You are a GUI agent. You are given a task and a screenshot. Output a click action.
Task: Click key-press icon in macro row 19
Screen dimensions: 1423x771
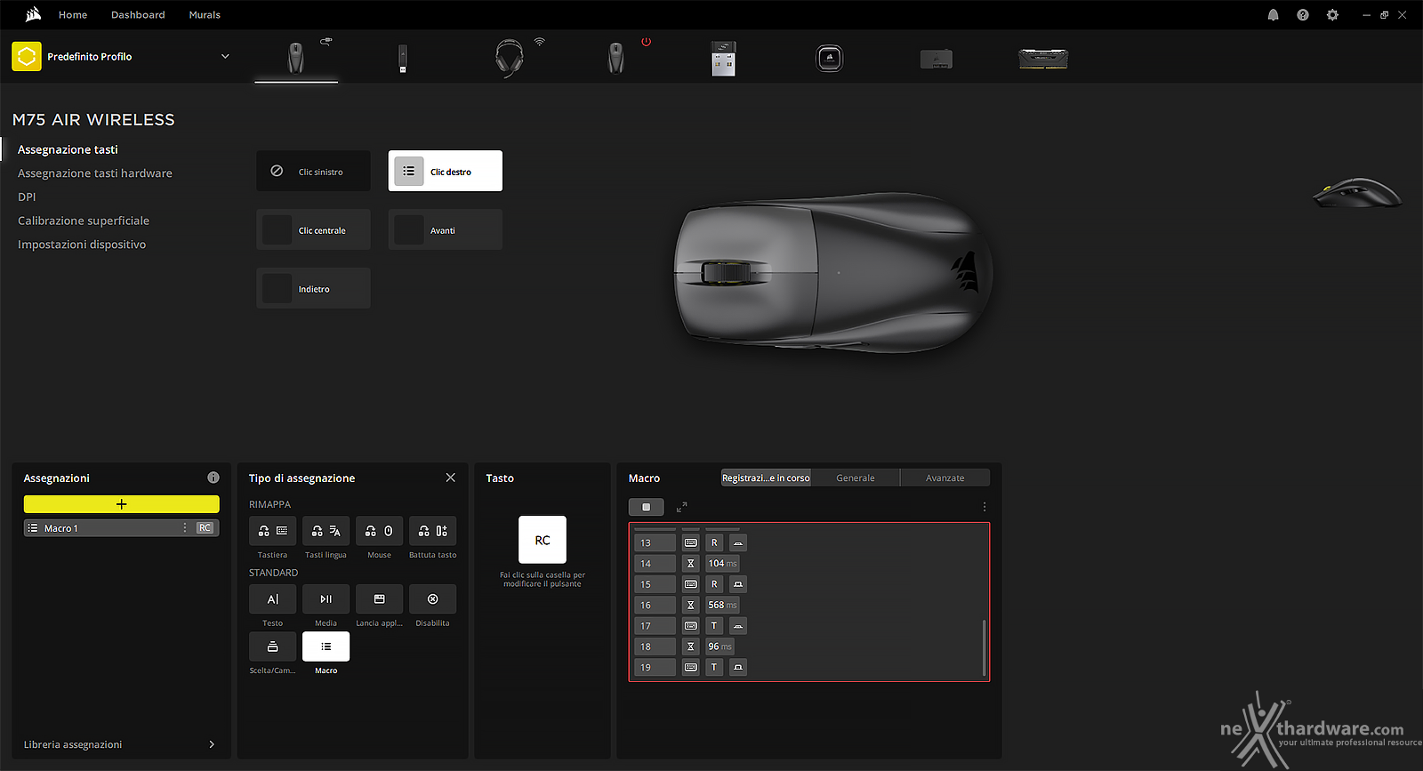click(x=737, y=667)
